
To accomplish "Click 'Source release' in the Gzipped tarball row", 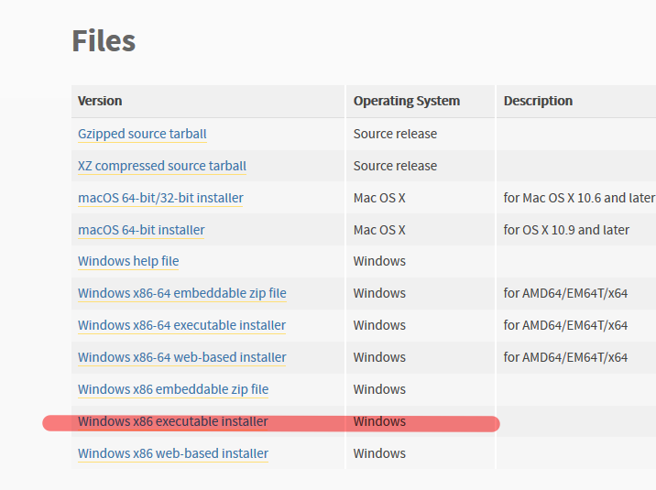I will coord(395,134).
